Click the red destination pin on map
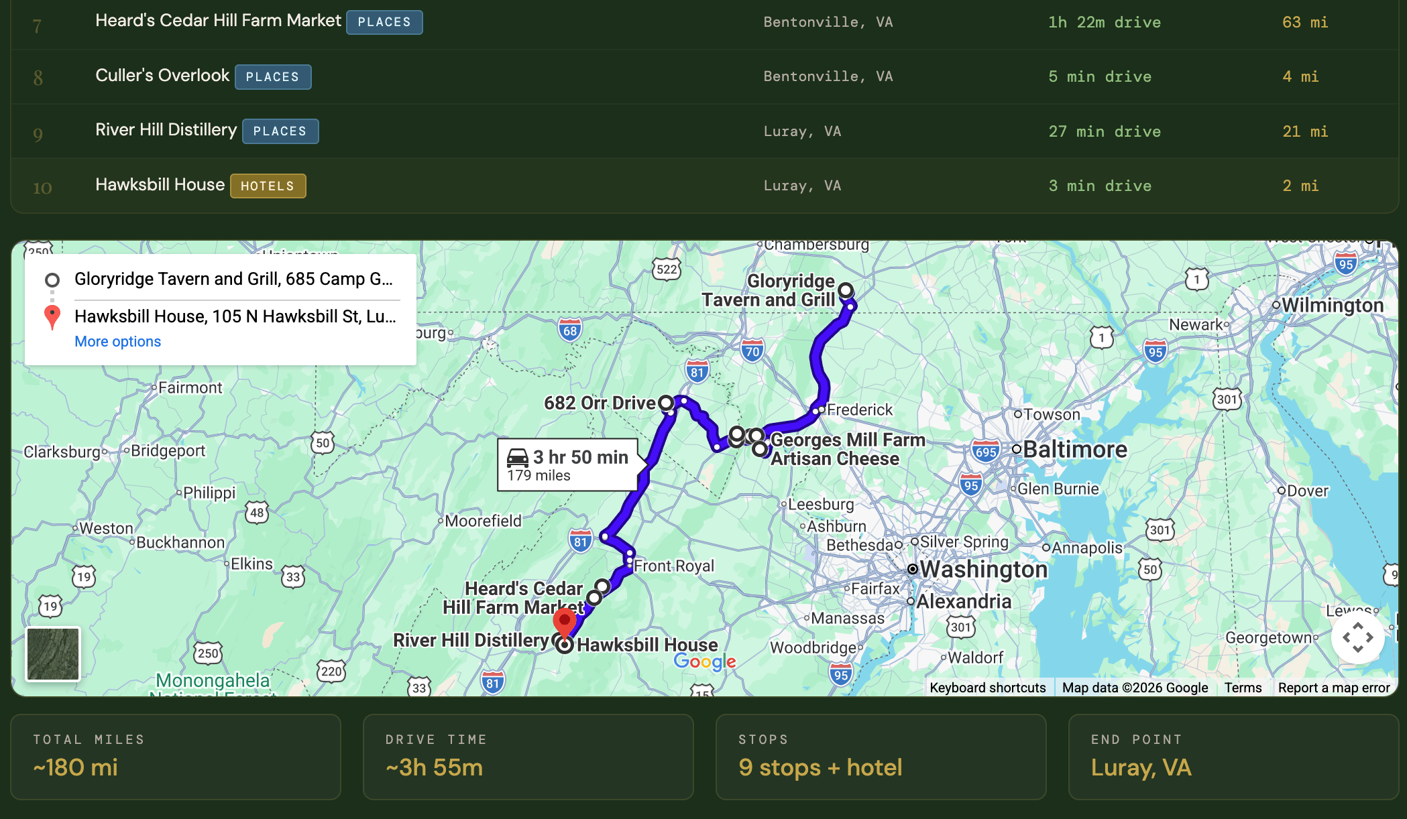Image resolution: width=1407 pixels, height=819 pixels. pyautogui.click(x=564, y=621)
